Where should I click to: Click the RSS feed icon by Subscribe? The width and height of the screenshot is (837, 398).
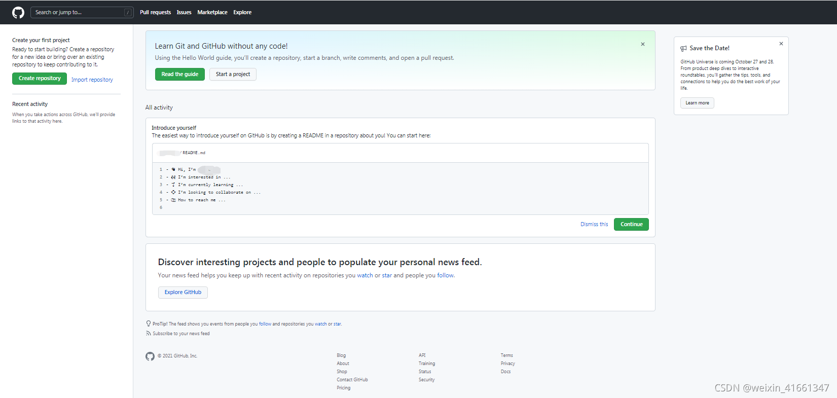pyautogui.click(x=149, y=334)
